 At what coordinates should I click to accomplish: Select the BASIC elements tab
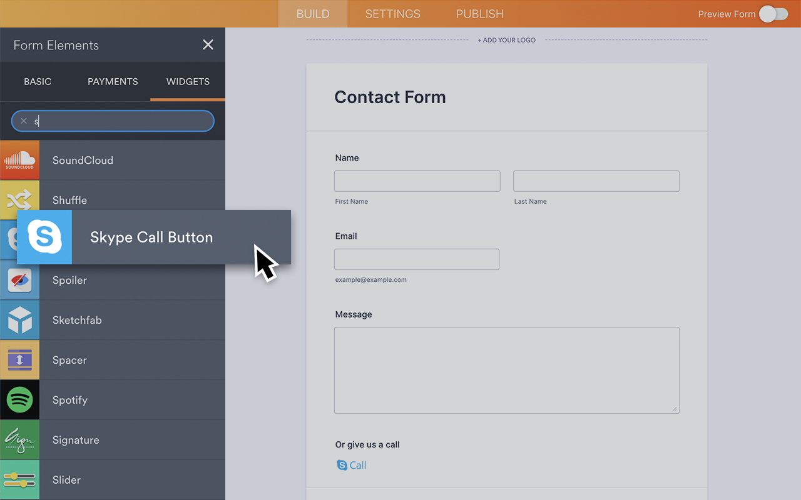click(38, 81)
